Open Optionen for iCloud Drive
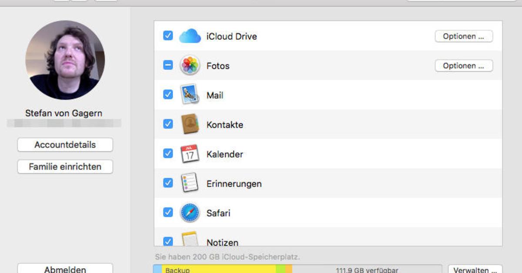Screen dimensions: 522x273 (x=464, y=37)
